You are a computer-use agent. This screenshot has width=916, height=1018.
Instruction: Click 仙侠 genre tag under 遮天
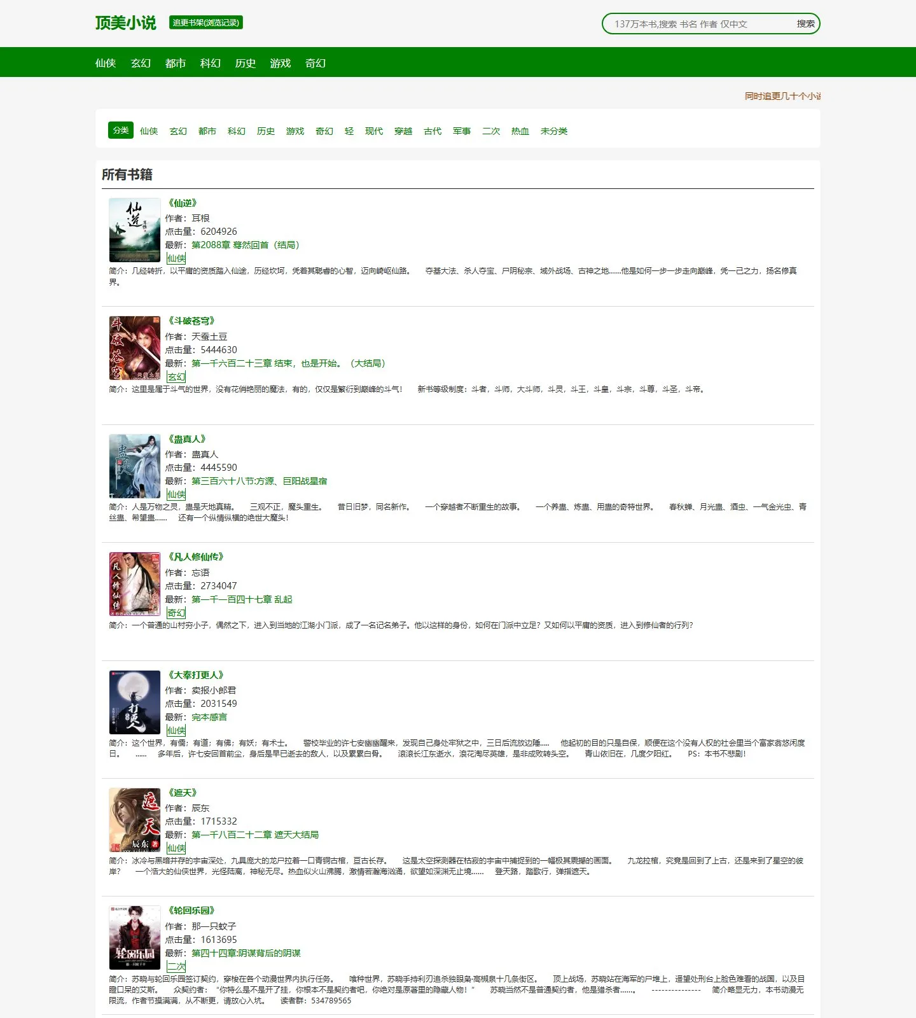pos(176,848)
